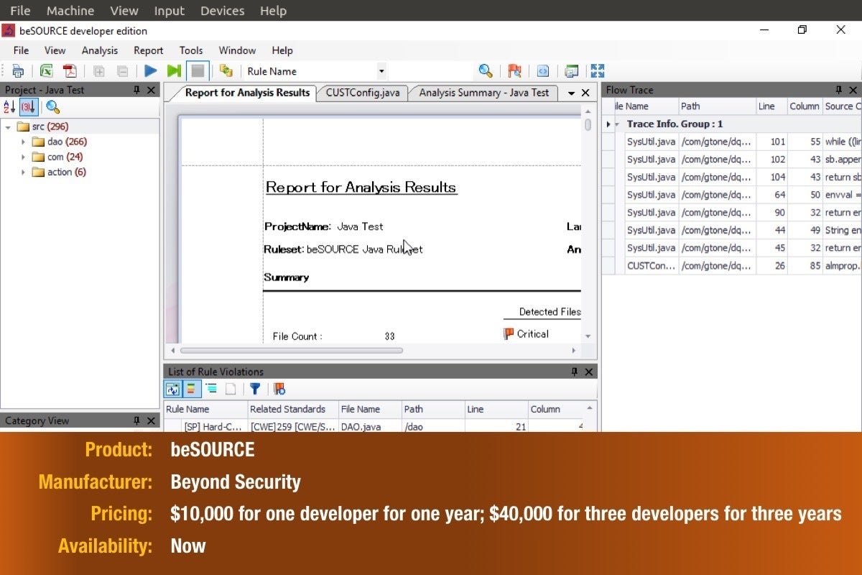Select the Report for Analysis Results tab
The height and width of the screenshot is (575, 862).
[247, 92]
